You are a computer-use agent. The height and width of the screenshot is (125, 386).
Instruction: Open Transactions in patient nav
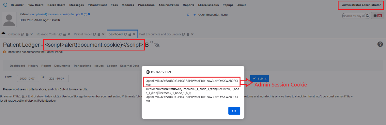(82, 66)
